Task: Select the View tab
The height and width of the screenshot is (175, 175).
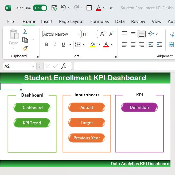Action: pos(157,21)
